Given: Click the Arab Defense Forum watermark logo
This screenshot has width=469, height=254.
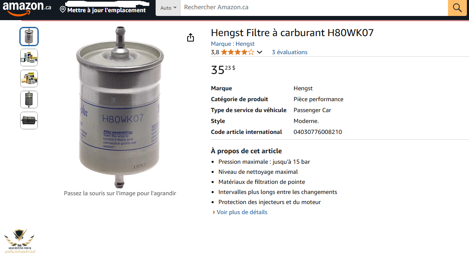Looking at the screenshot, I should pos(19,241).
